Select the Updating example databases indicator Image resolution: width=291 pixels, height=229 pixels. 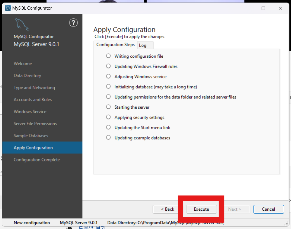(x=108, y=137)
